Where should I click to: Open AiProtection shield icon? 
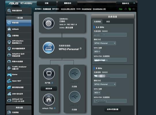pos(9,42)
